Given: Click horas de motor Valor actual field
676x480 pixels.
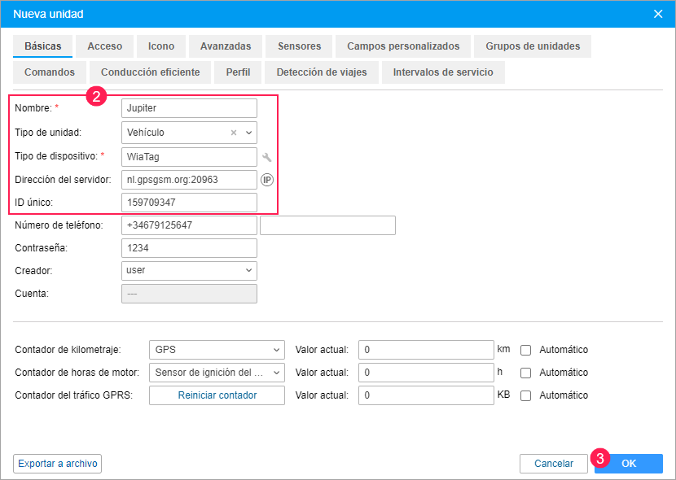Looking at the screenshot, I should click(x=426, y=373).
